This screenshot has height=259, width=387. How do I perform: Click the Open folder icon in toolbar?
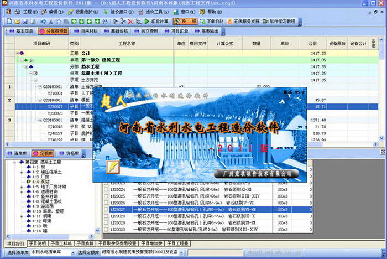click(x=17, y=22)
